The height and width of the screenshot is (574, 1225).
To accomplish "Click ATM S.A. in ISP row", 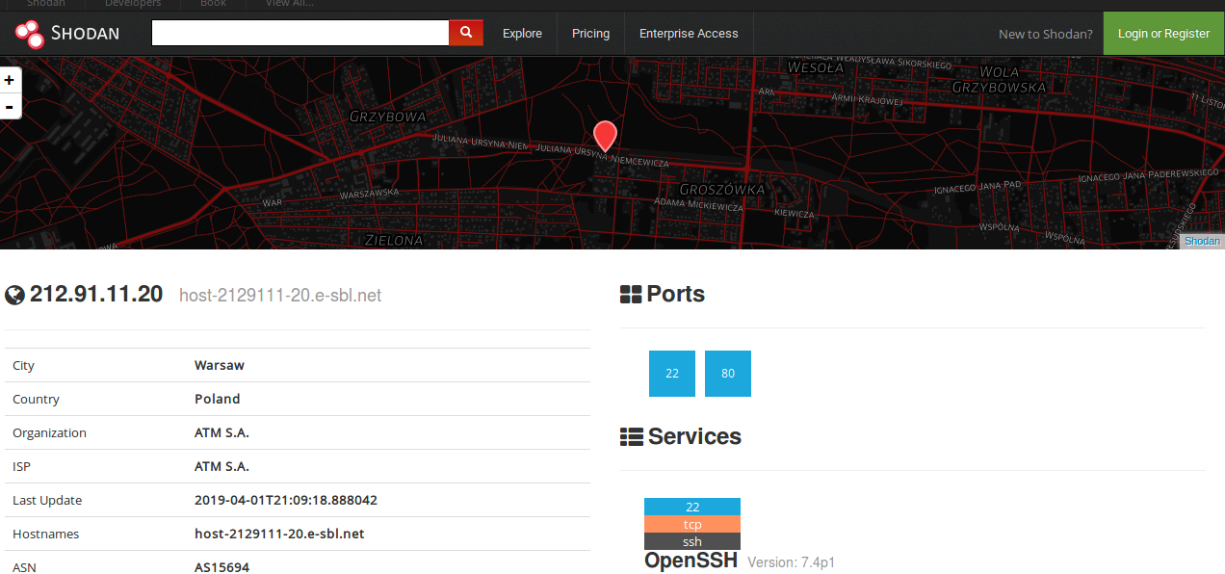I will 222,467.
